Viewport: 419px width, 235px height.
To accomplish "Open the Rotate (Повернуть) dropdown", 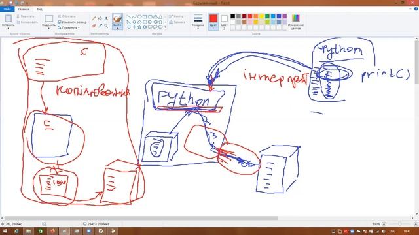I will [69, 27].
